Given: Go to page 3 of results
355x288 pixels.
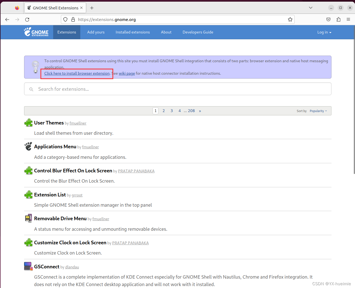Looking at the screenshot, I should tap(172, 111).
